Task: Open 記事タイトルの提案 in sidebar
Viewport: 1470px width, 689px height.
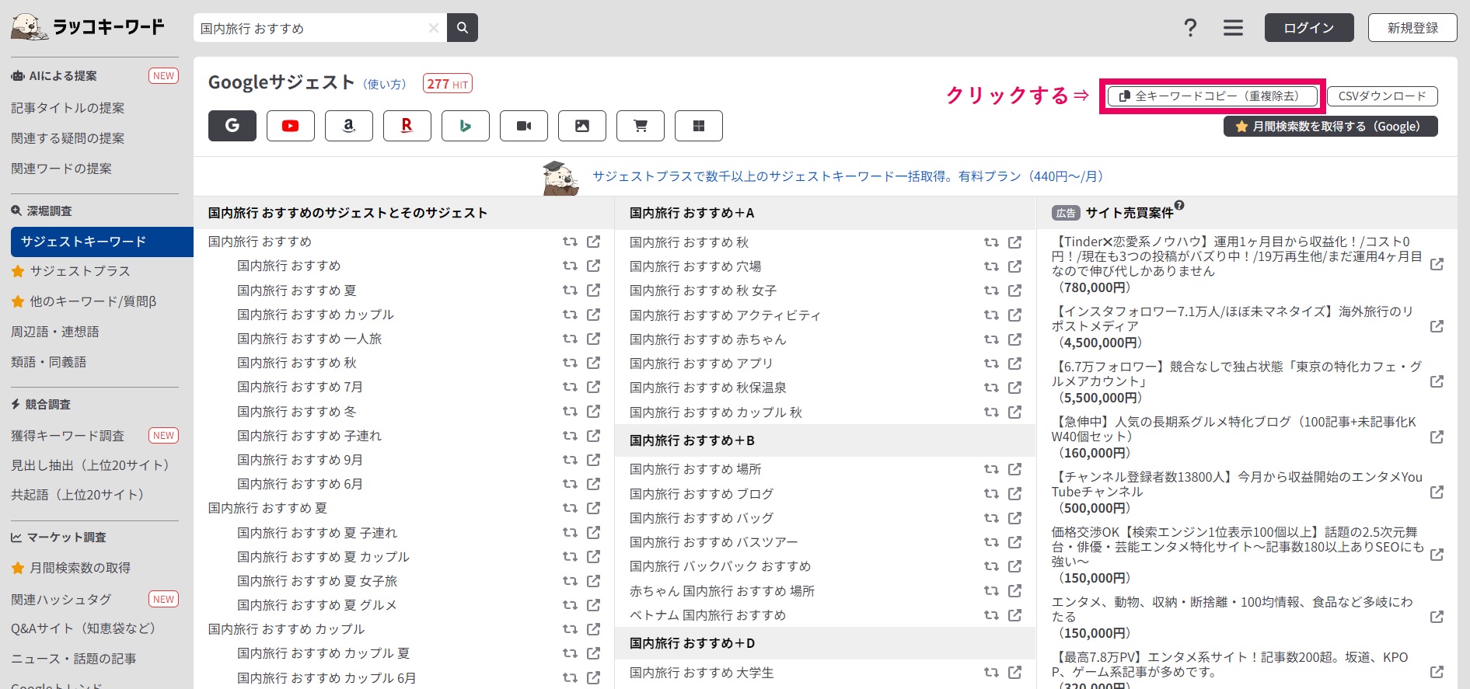Action: click(68, 108)
